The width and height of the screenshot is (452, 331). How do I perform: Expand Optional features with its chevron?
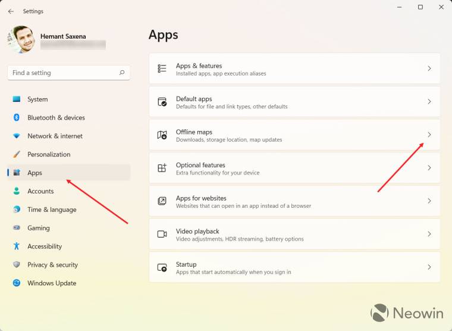pyautogui.click(x=429, y=168)
